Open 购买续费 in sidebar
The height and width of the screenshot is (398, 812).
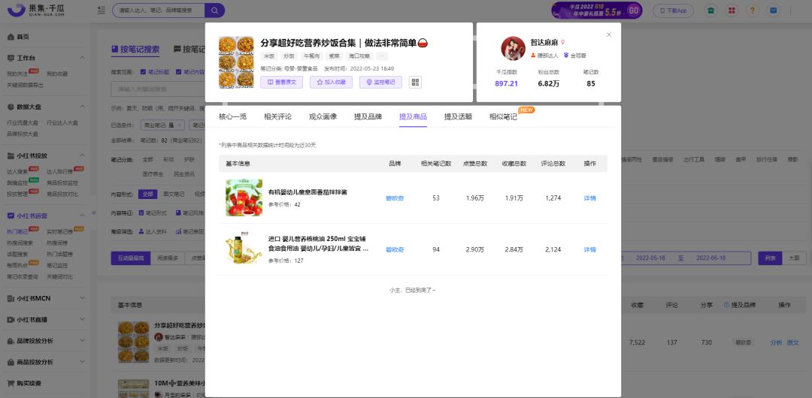(24, 384)
